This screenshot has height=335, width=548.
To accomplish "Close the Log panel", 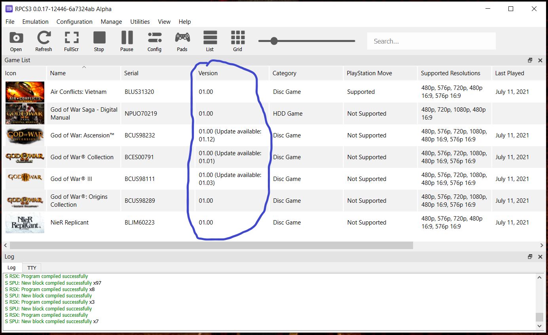I will (540, 257).
